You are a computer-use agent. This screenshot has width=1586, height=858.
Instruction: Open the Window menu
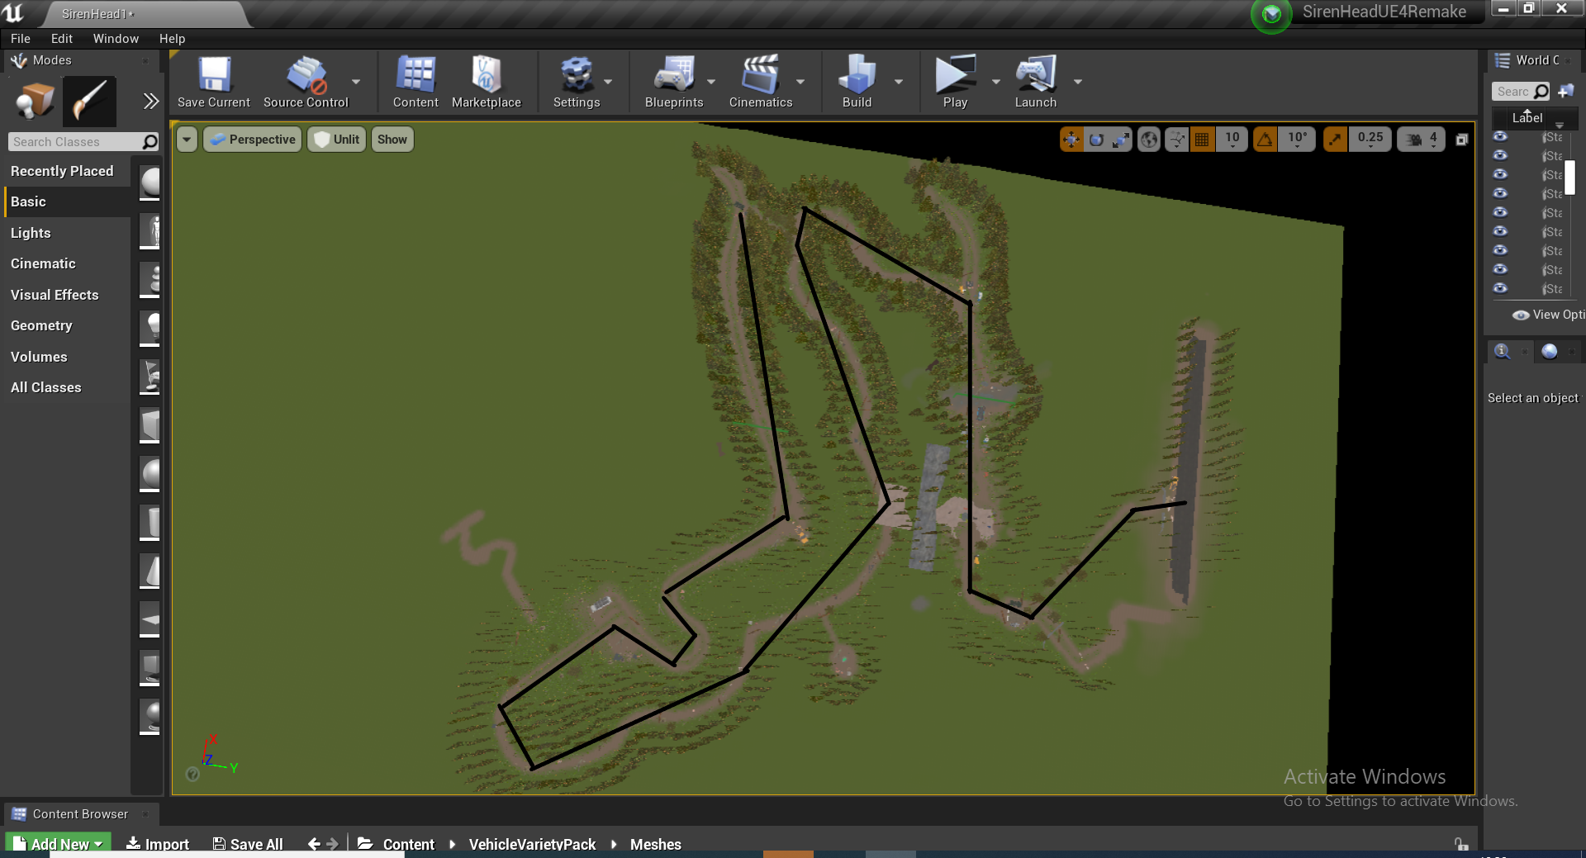coord(115,38)
